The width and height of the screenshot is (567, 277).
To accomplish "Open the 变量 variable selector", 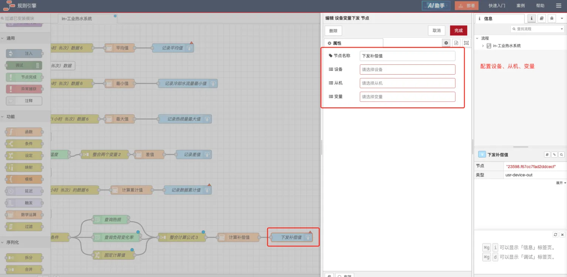I will 407,96.
